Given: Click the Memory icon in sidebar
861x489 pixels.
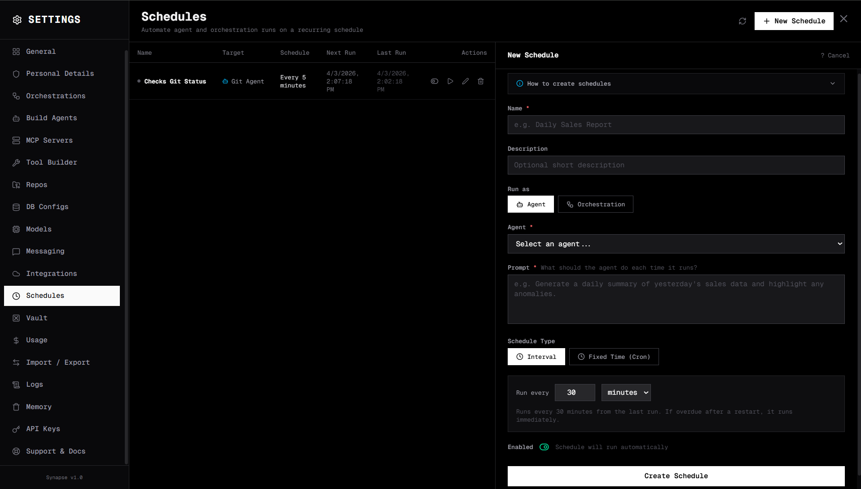Looking at the screenshot, I should pos(16,407).
